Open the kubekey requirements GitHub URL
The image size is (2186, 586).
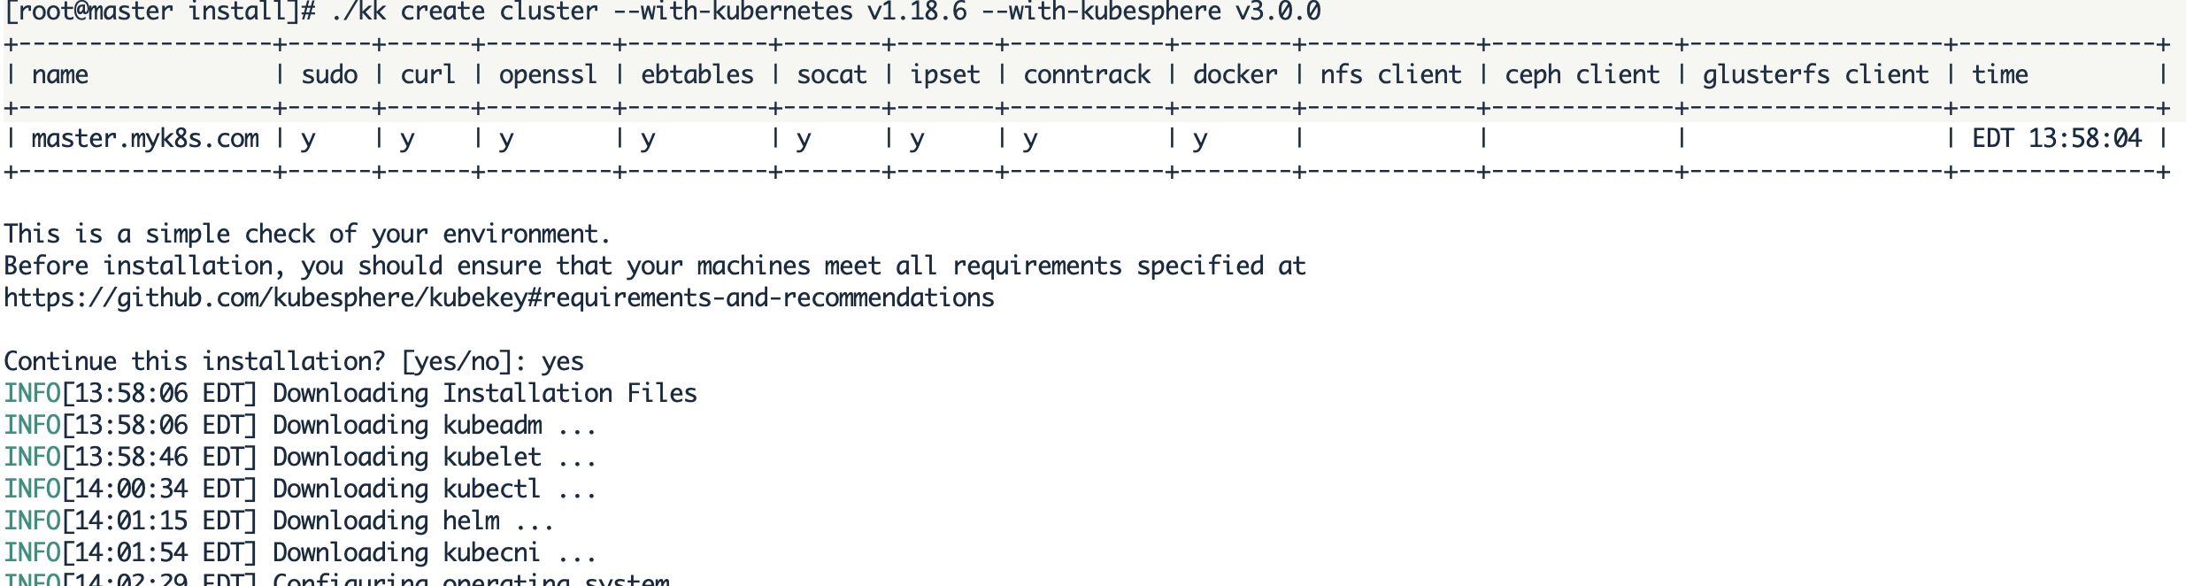499,297
